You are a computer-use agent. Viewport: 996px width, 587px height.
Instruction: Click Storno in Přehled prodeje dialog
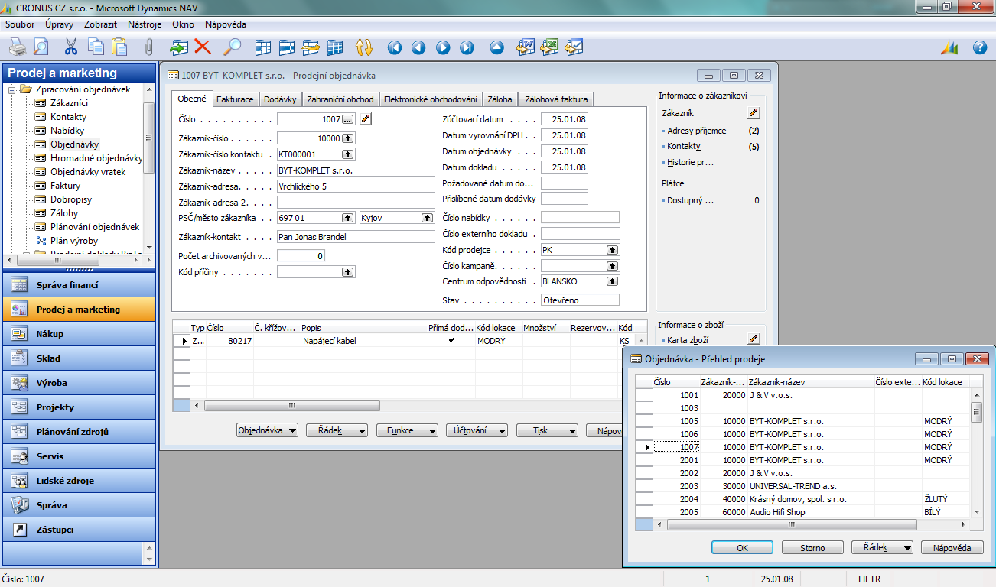click(x=812, y=548)
